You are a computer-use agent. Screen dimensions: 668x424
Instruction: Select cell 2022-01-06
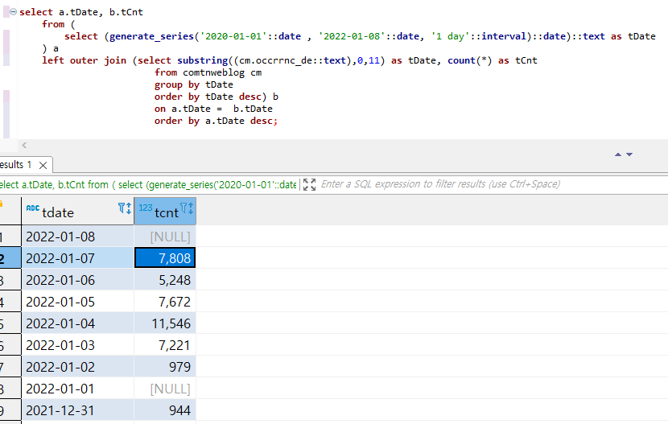[77, 280]
